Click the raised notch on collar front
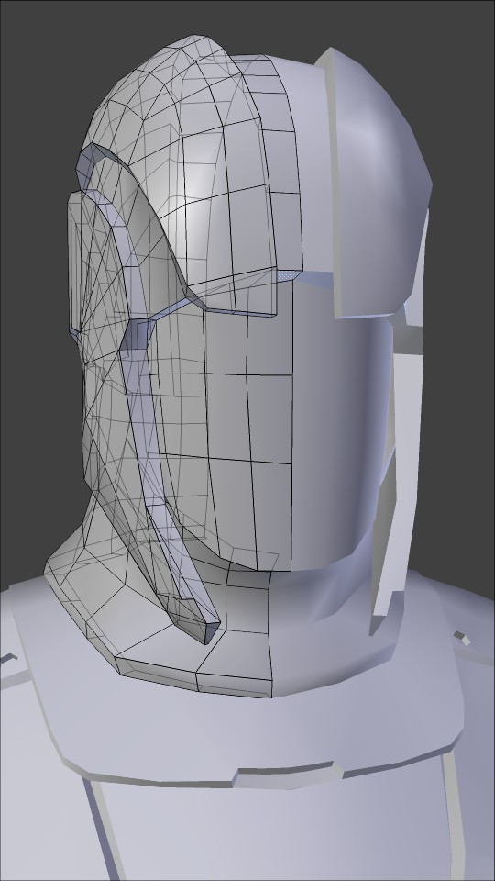 287,776
